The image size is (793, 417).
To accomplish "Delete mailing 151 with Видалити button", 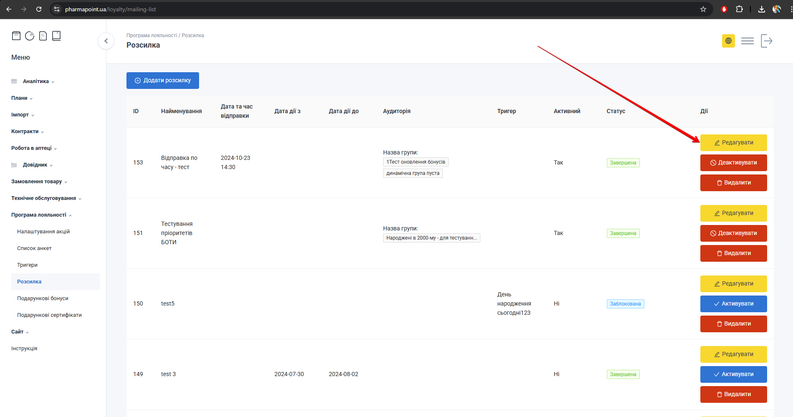I will 733,253.
